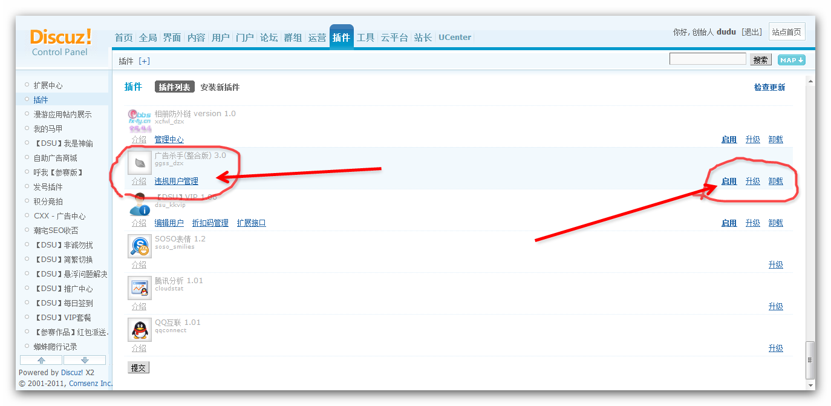Open the 首页 tab in top navigation

tap(124, 38)
